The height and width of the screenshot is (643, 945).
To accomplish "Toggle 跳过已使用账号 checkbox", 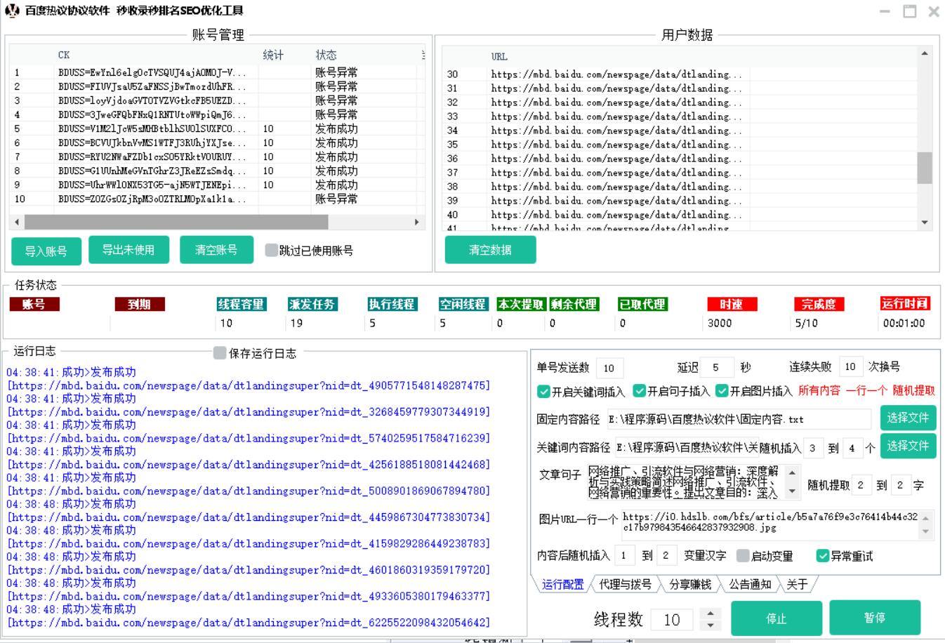I will [x=271, y=250].
